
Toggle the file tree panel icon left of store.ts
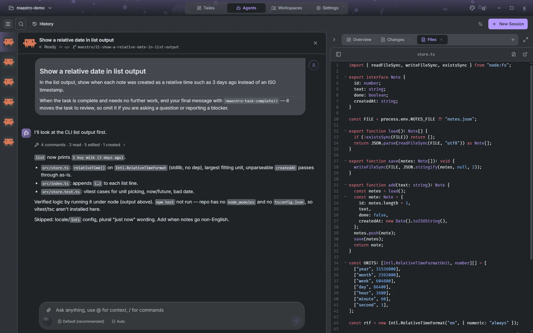(338, 54)
